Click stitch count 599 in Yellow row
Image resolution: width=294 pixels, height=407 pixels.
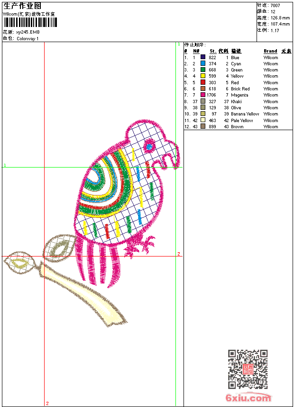(x=212, y=76)
